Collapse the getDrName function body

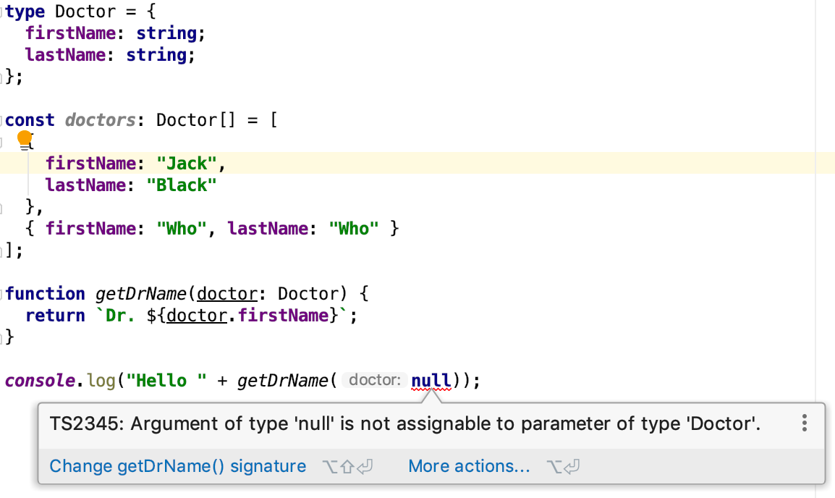point(4,294)
